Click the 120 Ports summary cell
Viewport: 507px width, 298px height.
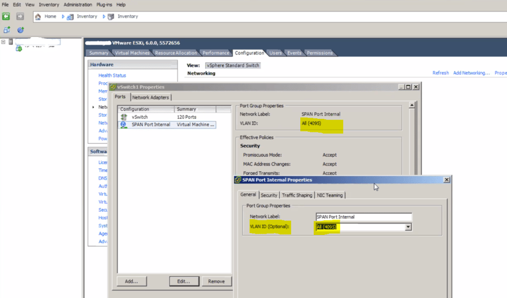pyautogui.click(x=186, y=117)
